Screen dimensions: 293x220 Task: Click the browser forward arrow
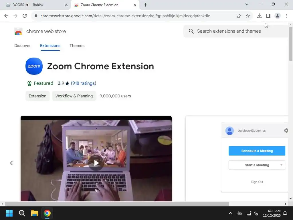point(15,16)
